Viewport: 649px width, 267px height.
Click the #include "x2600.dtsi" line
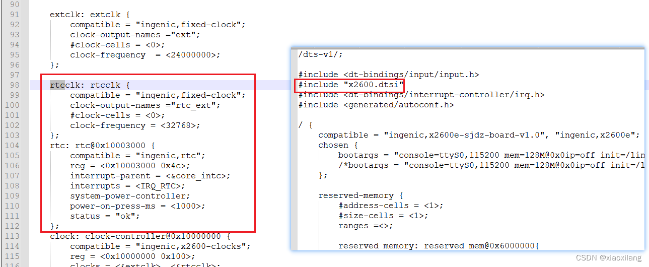tap(351, 85)
